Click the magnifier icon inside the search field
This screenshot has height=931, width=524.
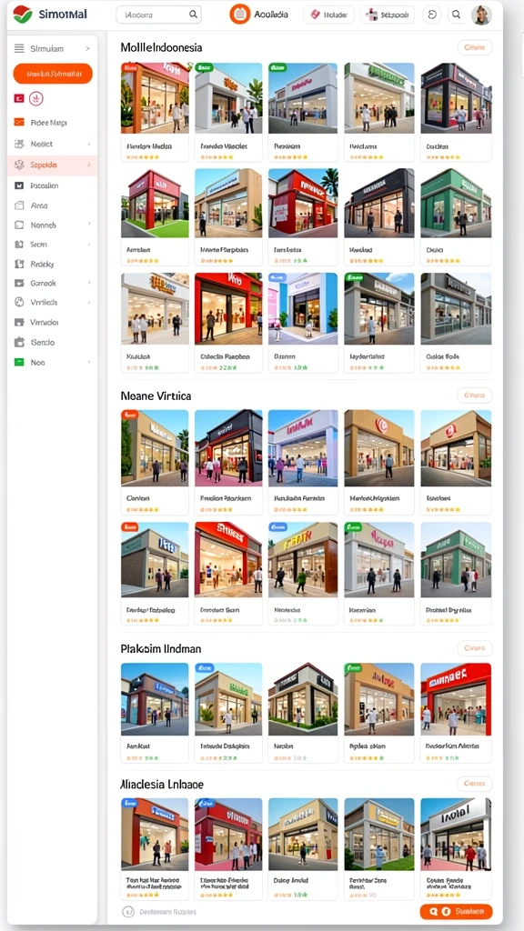point(193,15)
